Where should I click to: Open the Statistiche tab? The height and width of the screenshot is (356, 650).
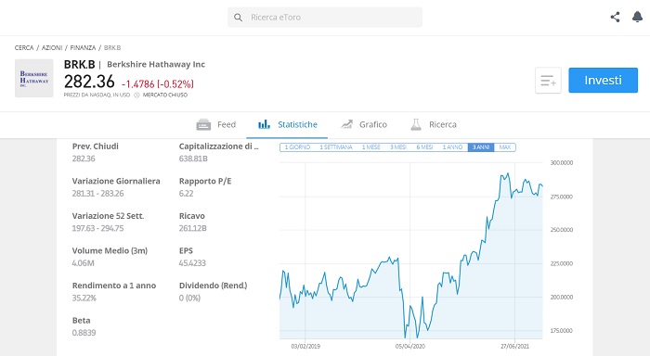click(287, 124)
